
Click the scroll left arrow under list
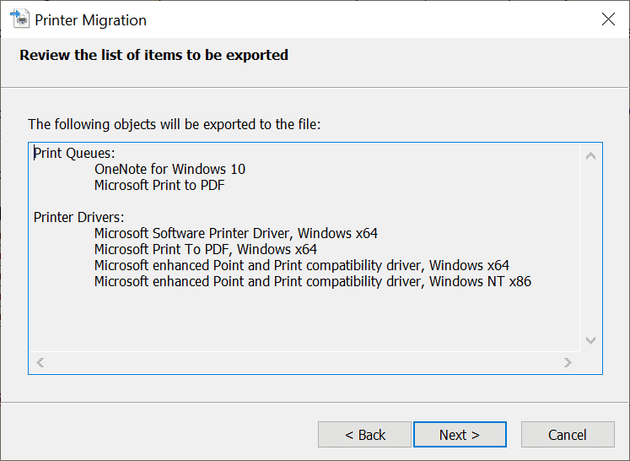(40, 363)
